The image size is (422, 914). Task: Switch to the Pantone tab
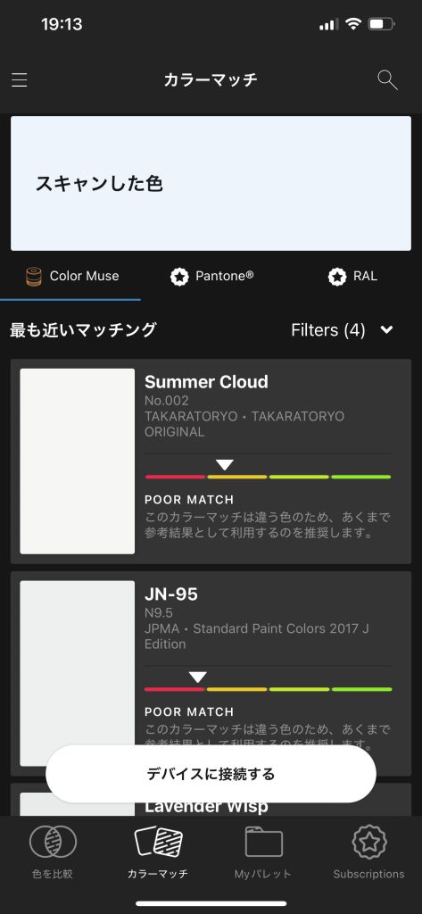coord(211,277)
